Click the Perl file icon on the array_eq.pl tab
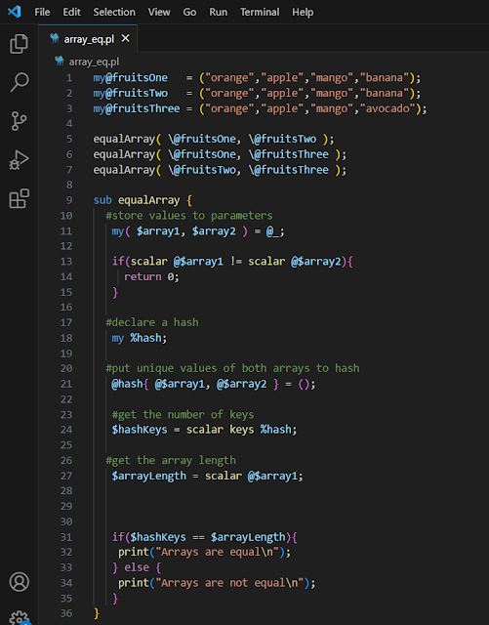This screenshot has width=489, height=625. pyautogui.click(x=55, y=39)
